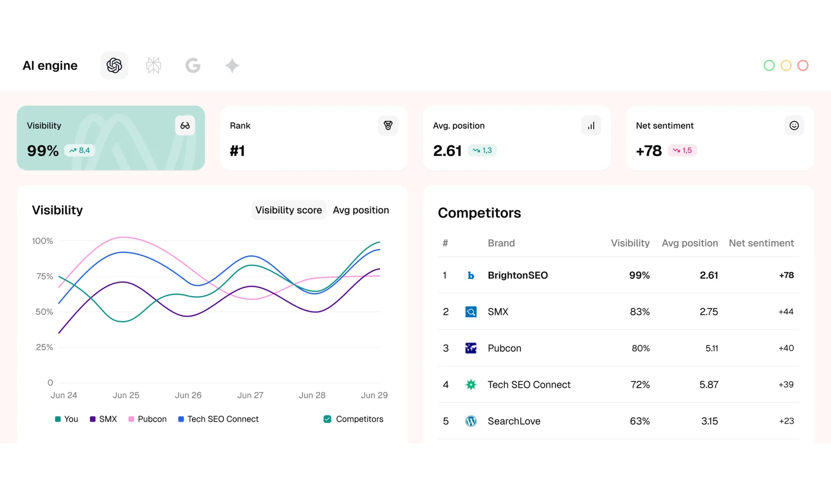Toggle Tech SEO Connect series in legend

218,419
